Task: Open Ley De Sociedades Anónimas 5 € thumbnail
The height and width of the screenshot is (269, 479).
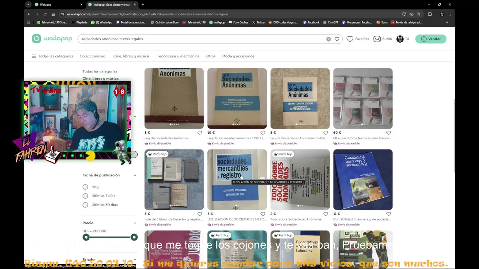Action: tap(174, 98)
